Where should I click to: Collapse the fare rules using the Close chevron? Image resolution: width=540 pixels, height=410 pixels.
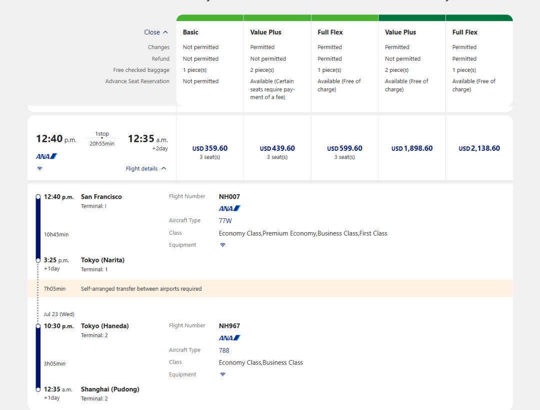[156, 32]
